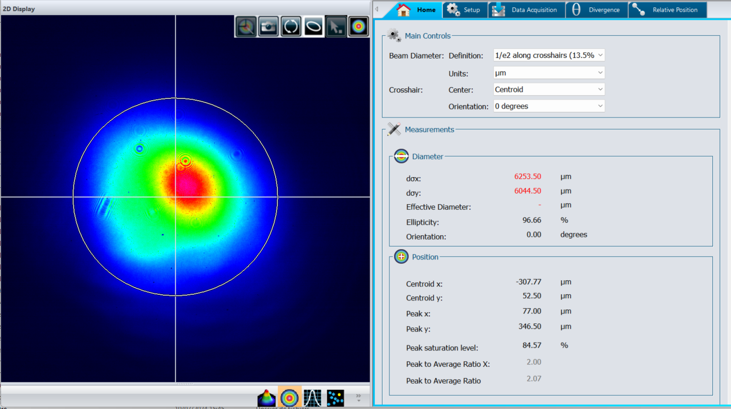
Task: Toggle the beam ellipse overlay icon
Action: pyautogui.click(x=314, y=26)
